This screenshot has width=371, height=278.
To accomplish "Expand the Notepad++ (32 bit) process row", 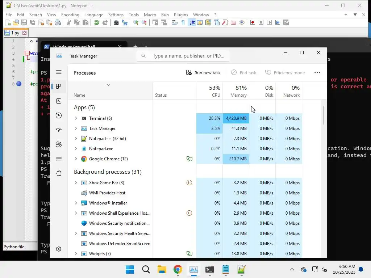I will (76, 139).
